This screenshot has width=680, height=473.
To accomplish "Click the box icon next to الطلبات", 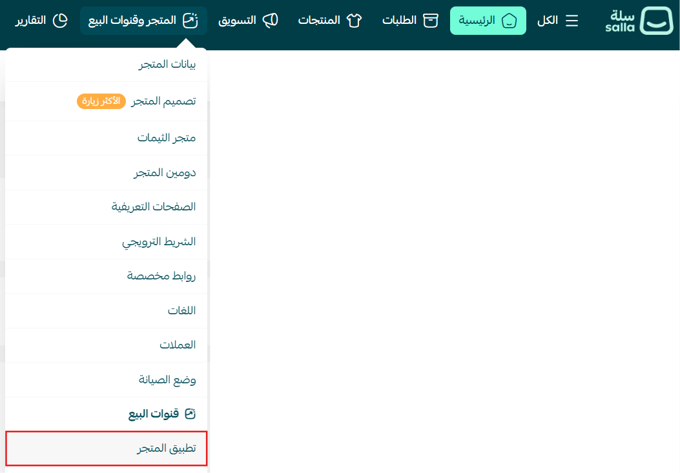I will [432, 20].
